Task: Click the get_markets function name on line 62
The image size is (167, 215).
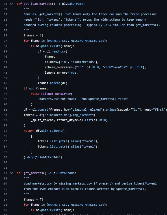Action: (33, 173)
